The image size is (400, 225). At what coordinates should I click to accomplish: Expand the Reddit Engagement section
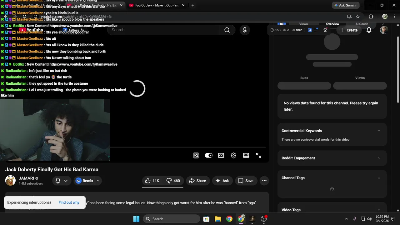pos(379,158)
